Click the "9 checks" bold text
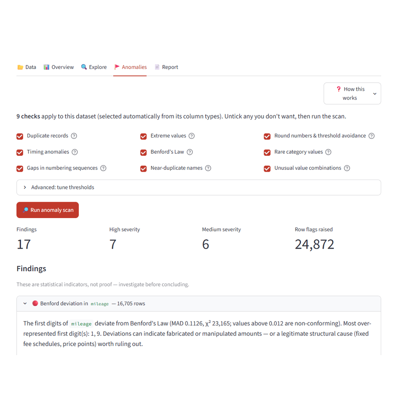 [28, 116]
